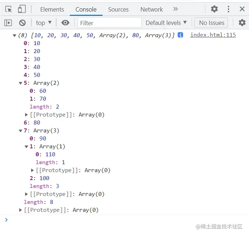
Task: Toggle the device toolbar icon
Action: [x=22, y=9]
